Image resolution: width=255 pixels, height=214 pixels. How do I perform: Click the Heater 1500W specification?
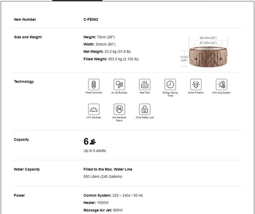[x=96, y=203]
